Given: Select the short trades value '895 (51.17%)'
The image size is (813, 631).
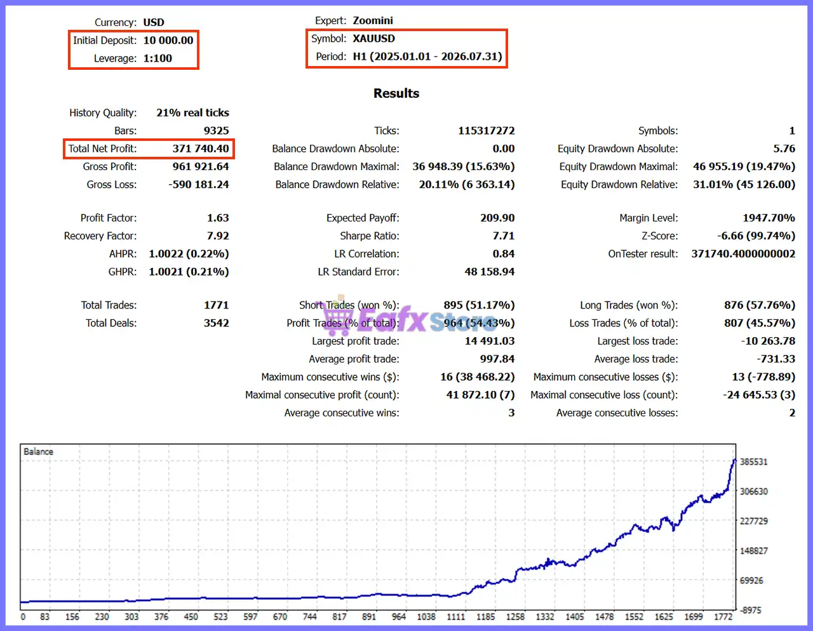Looking at the screenshot, I should coord(480,305).
